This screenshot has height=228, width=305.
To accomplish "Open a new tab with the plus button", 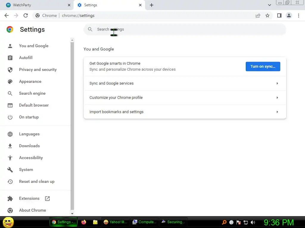I will pos(152,5).
